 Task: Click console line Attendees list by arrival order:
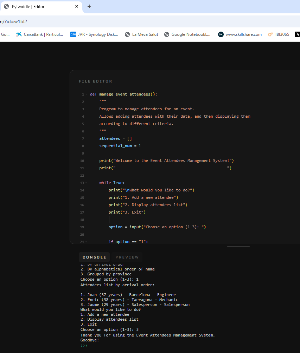tap(117, 285)
